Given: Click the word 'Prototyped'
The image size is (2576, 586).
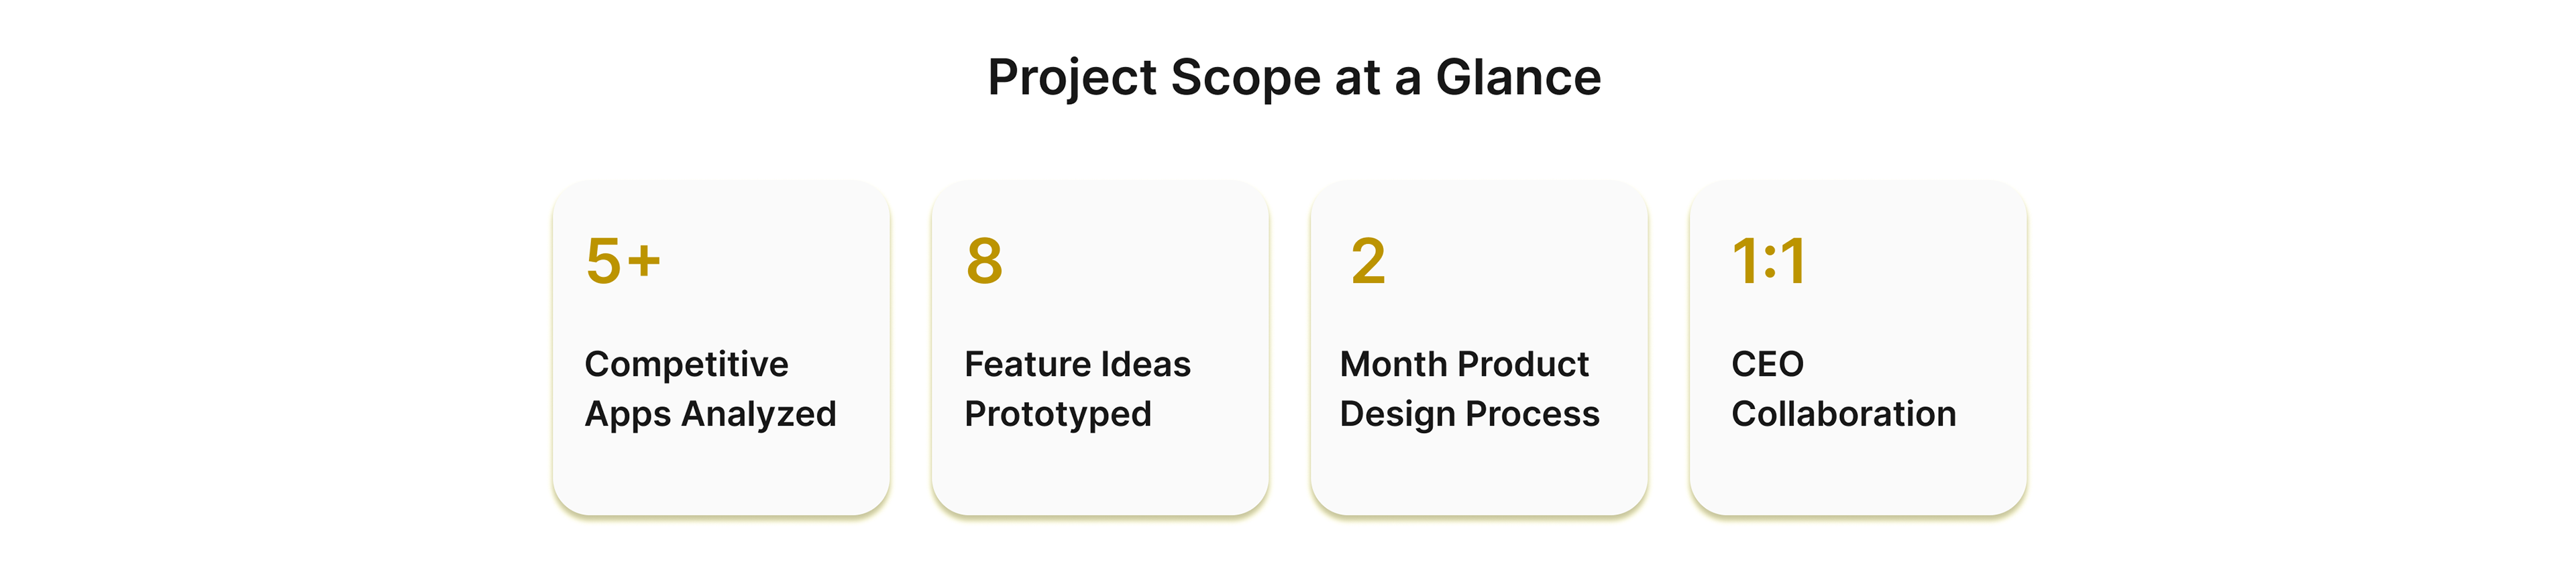Looking at the screenshot, I should [x=1057, y=414].
